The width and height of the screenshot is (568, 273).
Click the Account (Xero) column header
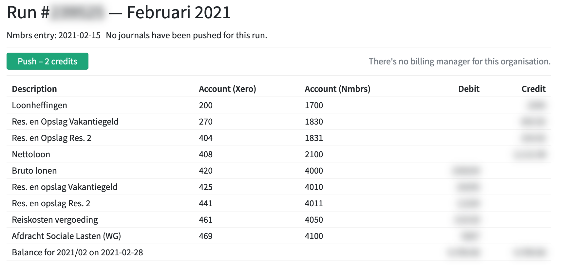tap(227, 89)
